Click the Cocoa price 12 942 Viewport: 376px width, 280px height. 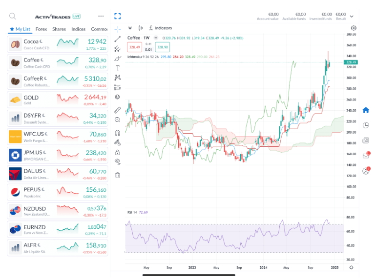point(97,41)
